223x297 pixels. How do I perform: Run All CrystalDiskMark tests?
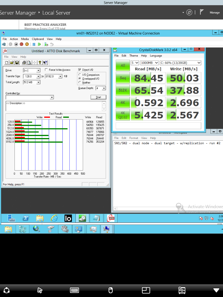[123, 66]
